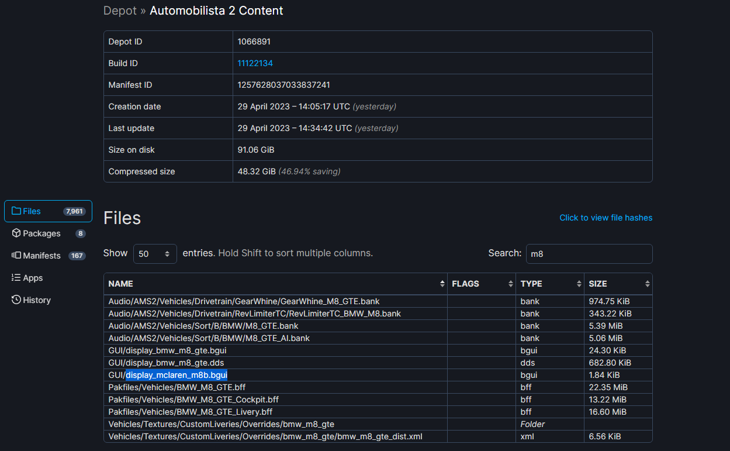Viewport: 730px width, 451px height.
Task: Open the History sidebar tab
Action: point(48,300)
